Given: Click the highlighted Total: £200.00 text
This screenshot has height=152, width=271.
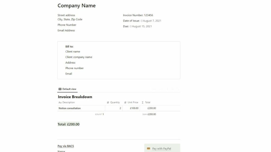Looking at the screenshot, I should coord(68,124).
